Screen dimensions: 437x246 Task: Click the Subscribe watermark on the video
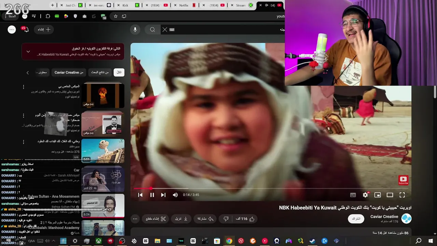(x=403, y=180)
